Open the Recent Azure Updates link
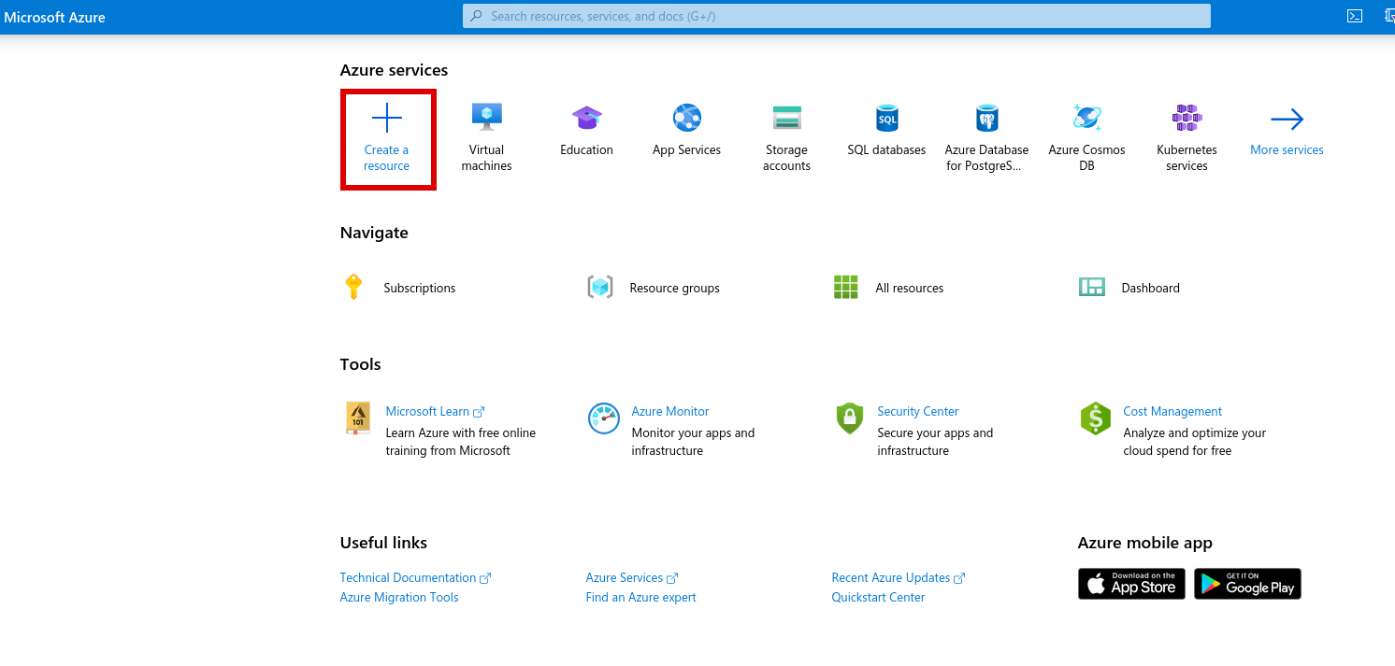Screen dimensions: 1395x666 [899, 578]
